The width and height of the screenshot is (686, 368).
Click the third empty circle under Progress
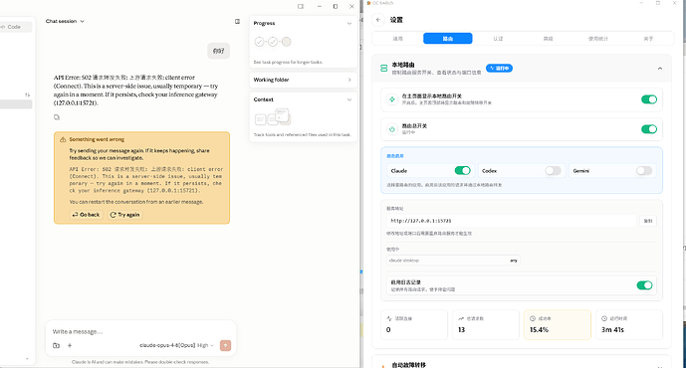[286, 42]
